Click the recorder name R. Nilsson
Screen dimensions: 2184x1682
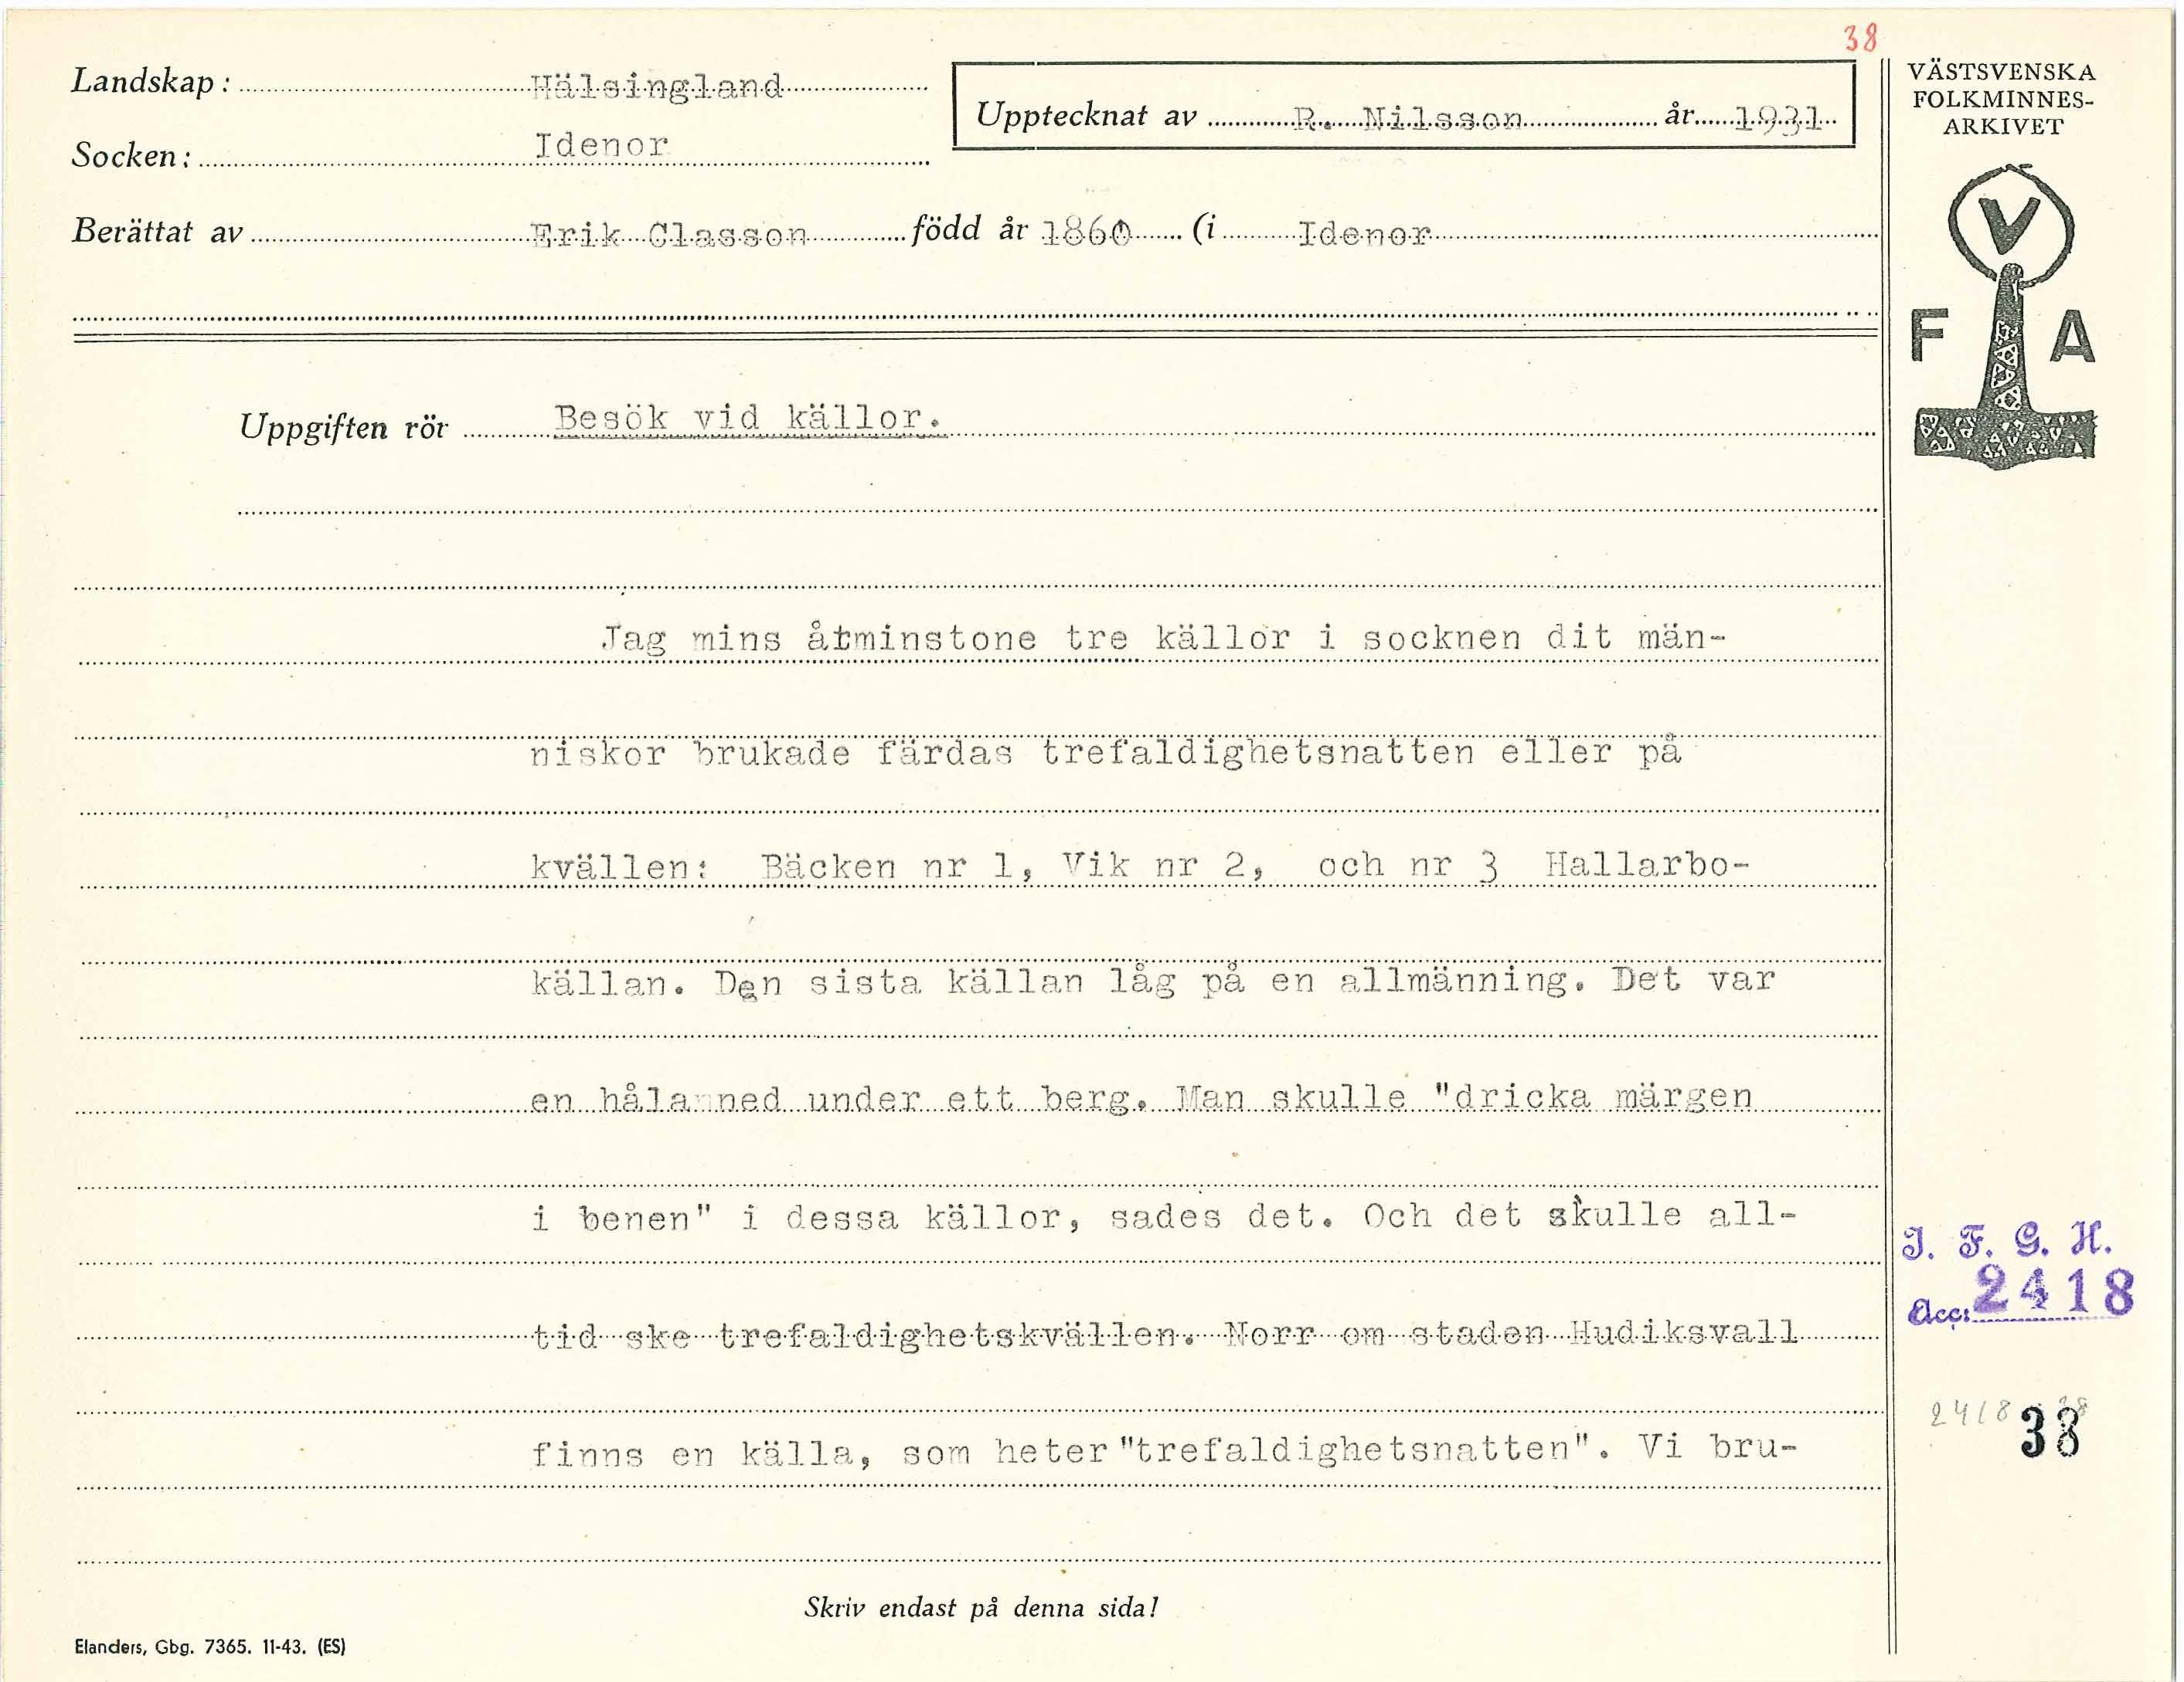pos(1408,120)
